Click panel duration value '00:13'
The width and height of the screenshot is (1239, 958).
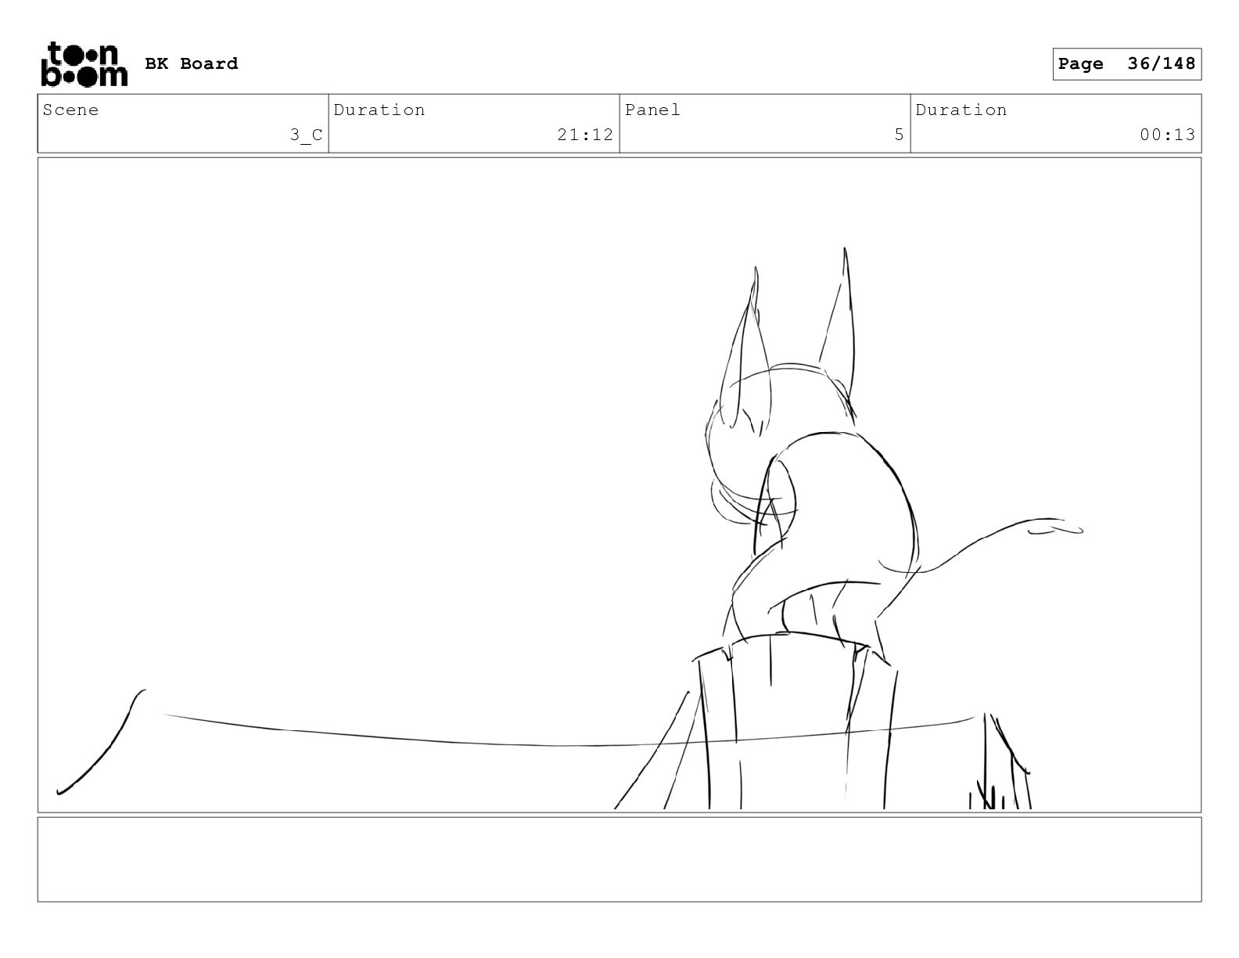(x=1167, y=135)
